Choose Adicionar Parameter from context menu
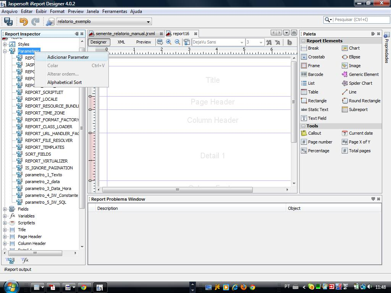Image resolution: width=391 pixels, height=293 pixels. [x=71, y=57]
